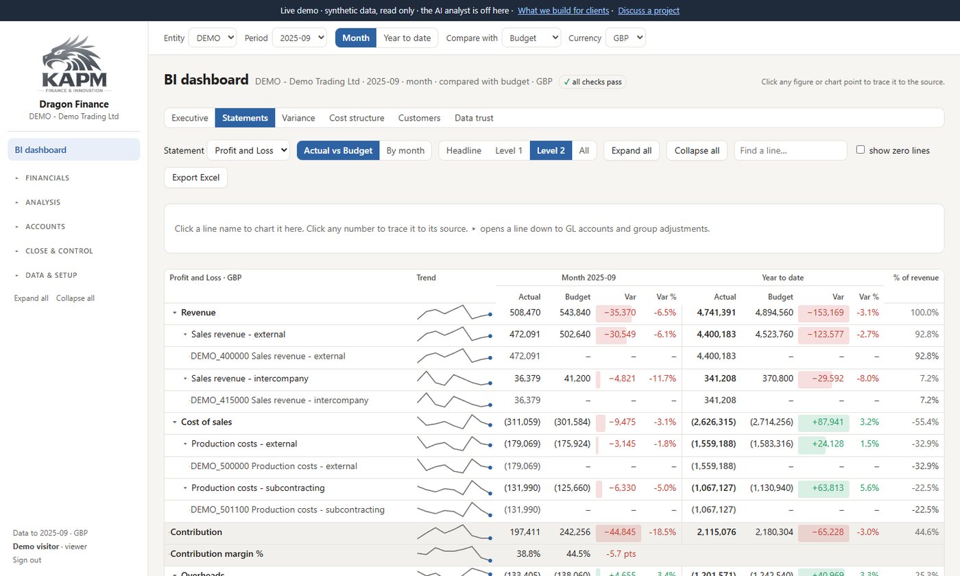This screenshot has width=960, height=576.
Task: Click the Cost of sales trend sparkline
Action: (x=454, y=422)
